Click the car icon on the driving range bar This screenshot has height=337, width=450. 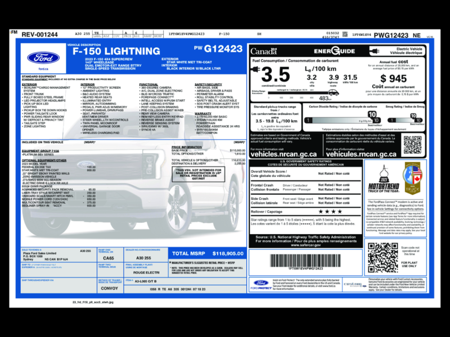tap(334, 93)
